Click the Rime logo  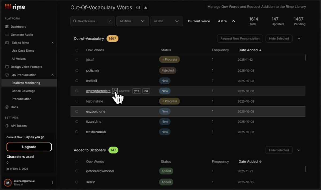click(15, 7)
